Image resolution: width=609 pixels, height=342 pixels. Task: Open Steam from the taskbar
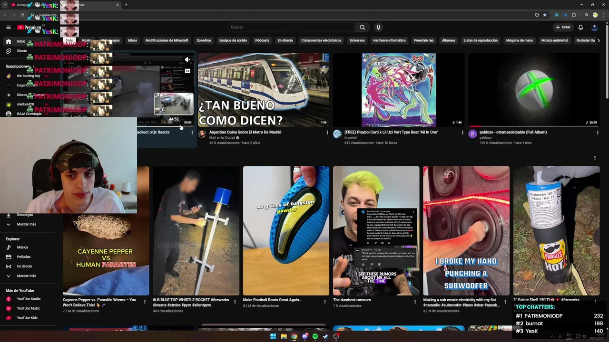(x=325, y=336)
